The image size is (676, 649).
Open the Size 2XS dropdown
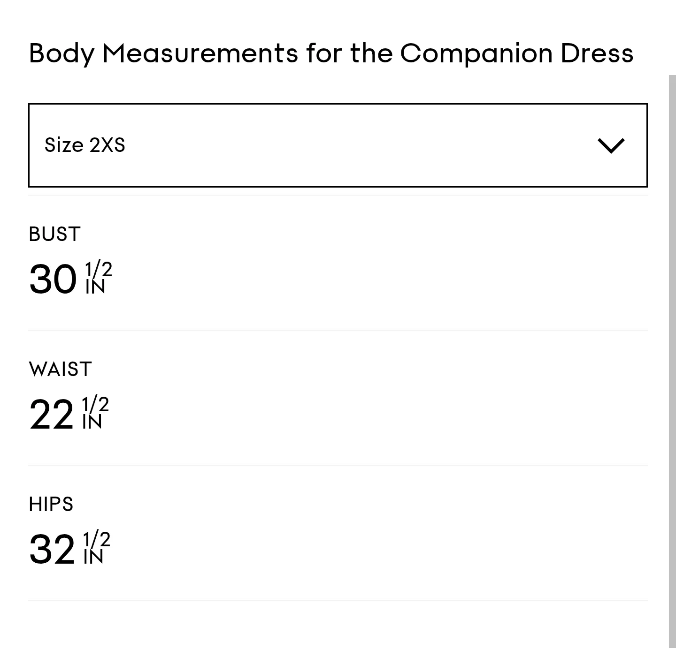tap(338, 145)
